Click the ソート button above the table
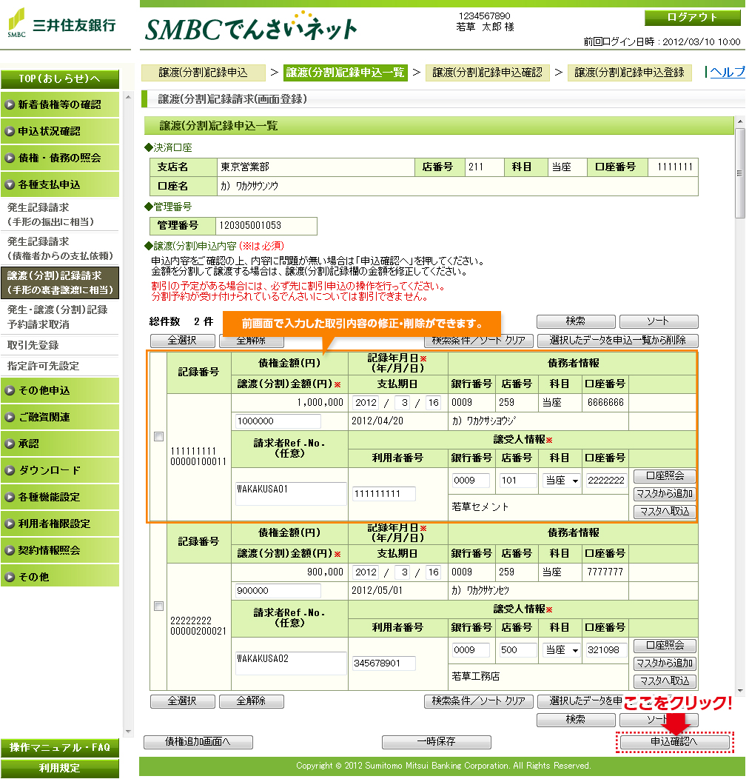The width and height of the screenshot is (749, 779). [659, 321]
